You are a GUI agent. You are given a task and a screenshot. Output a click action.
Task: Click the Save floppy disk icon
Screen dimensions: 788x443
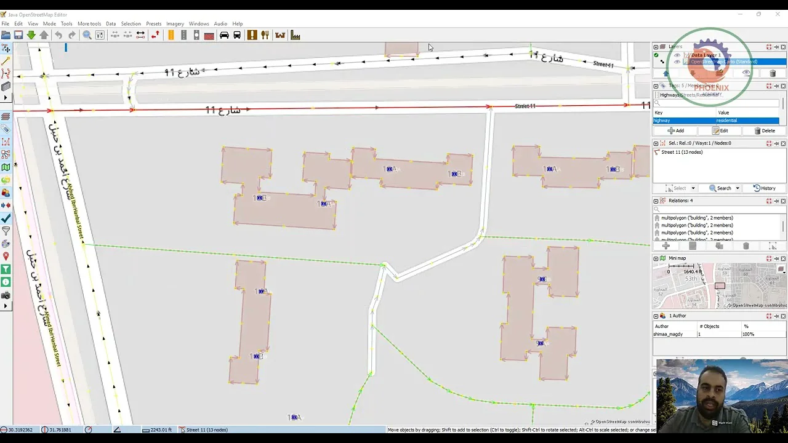(18, 35)
